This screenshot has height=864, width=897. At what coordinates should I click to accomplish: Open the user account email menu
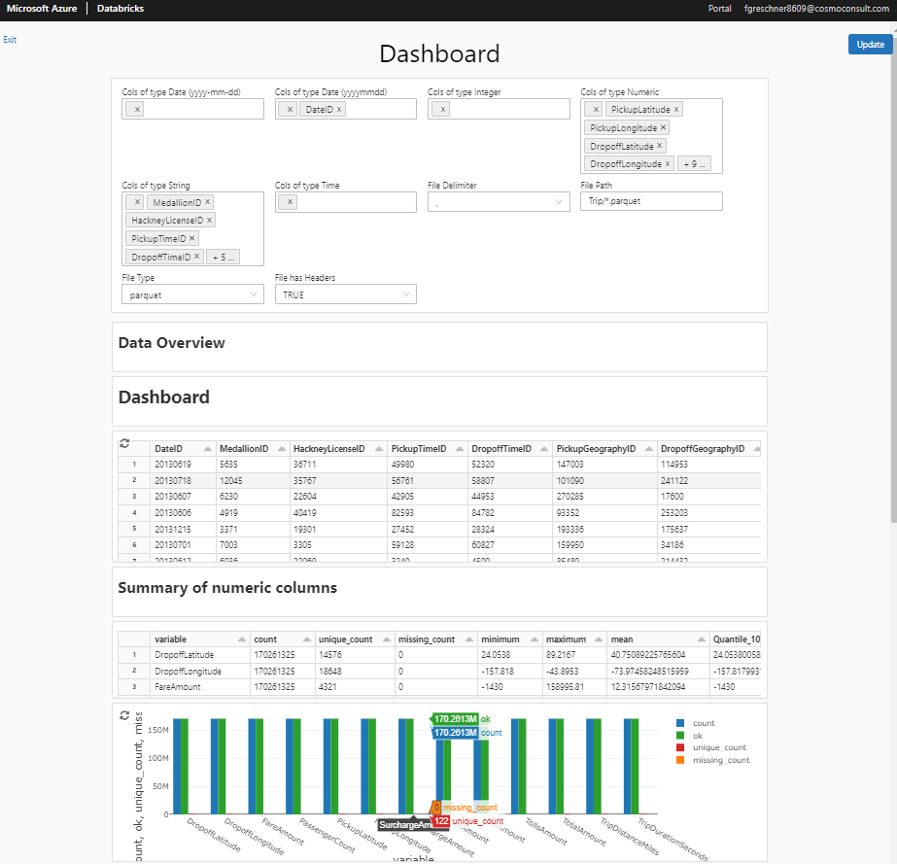pyautogui.click(x=816, y=9)
